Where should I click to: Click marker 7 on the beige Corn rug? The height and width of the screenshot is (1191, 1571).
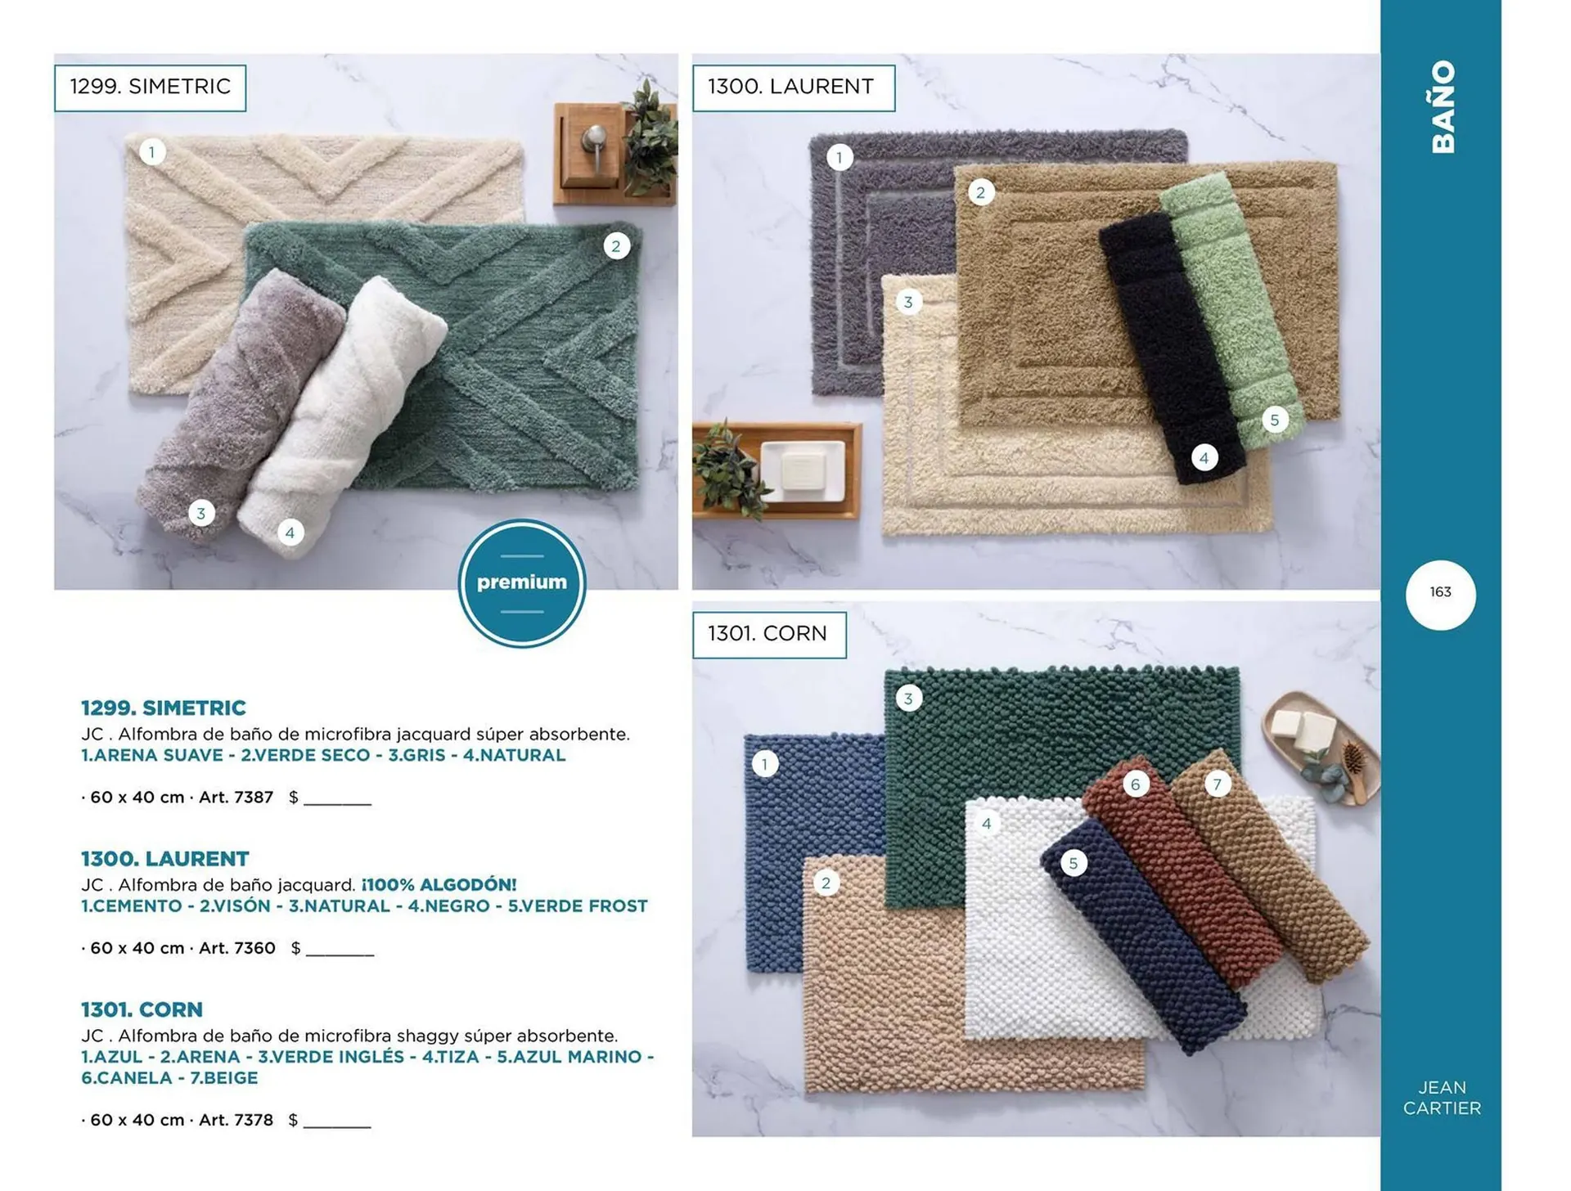pos(1217,784)
